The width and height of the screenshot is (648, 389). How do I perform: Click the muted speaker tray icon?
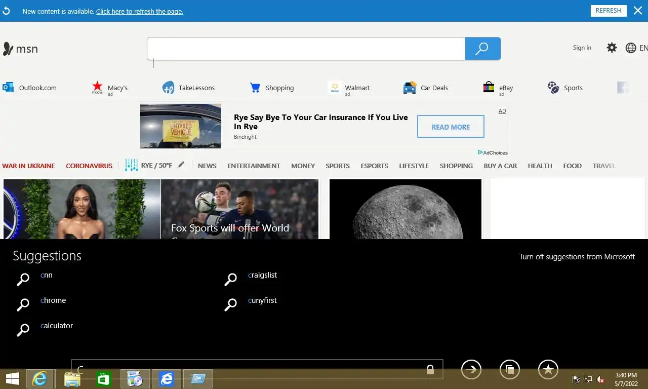(600, 379)
